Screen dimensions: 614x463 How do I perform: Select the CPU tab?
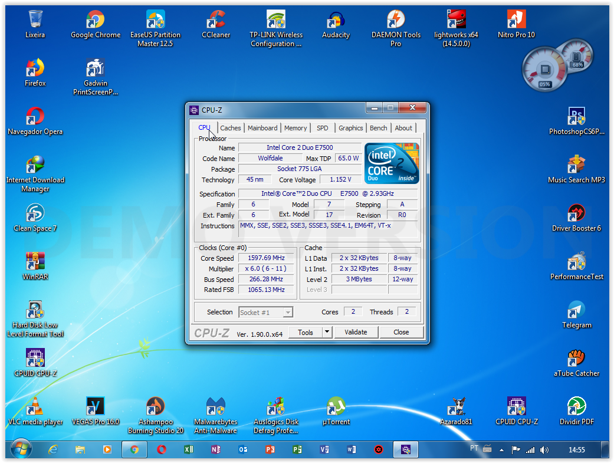[x=205, y=127]
